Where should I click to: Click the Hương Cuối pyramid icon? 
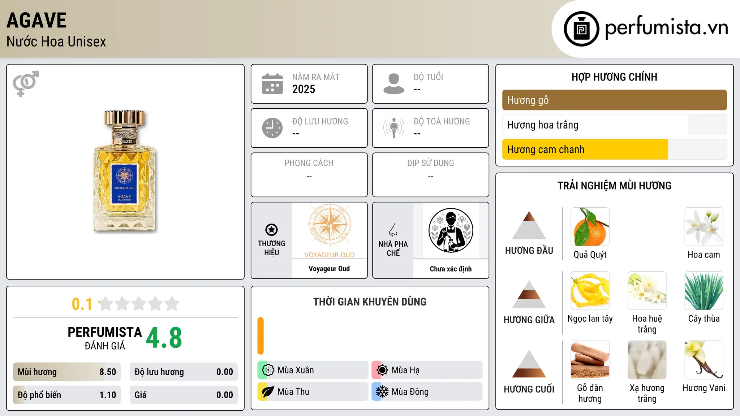[x=529, y=364]
